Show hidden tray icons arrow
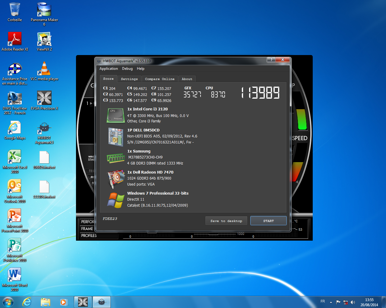The image size is (386, 308). coord(331,302)
